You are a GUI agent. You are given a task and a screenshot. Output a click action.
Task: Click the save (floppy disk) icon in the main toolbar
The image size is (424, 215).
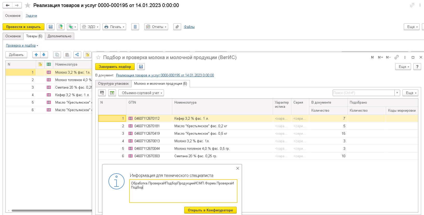(51, 27)
